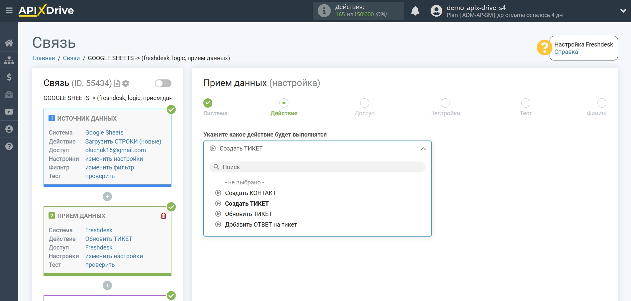Click the yellow question mark help icon

click(x=544, y=48)
